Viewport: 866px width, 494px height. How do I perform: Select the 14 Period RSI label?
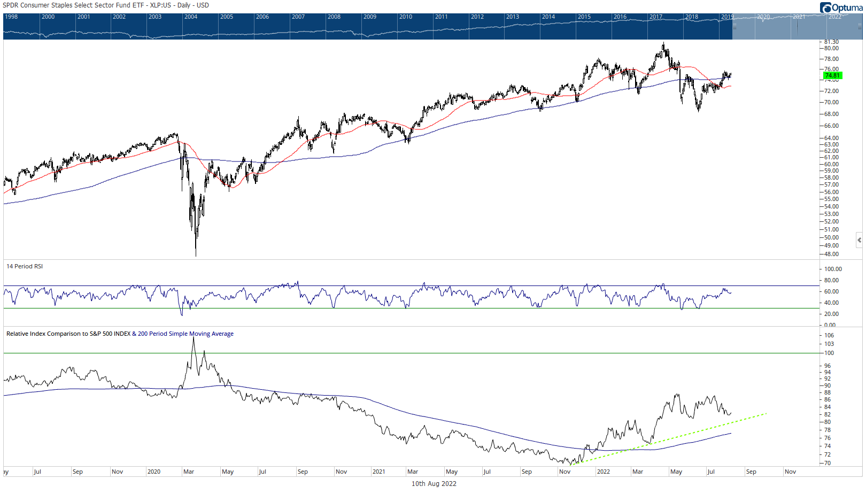click(x=25, y=266)
